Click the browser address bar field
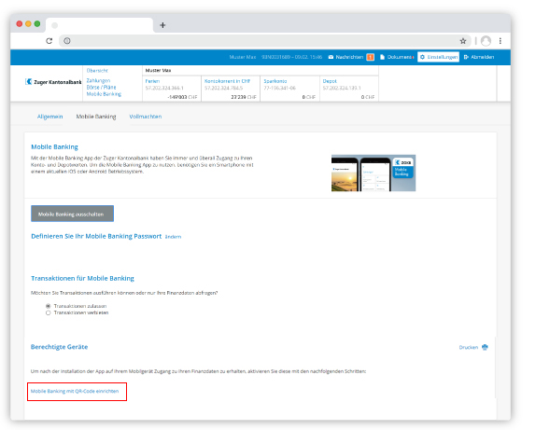The width and height of the screenshot is (536, 430). 265,41
